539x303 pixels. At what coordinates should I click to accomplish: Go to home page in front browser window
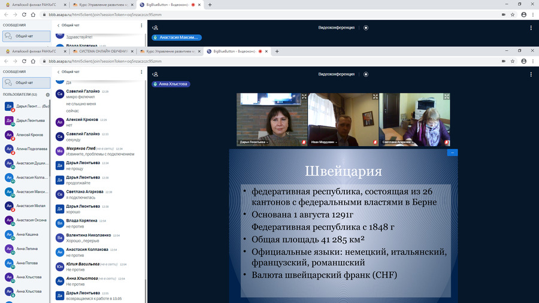click(x=33, y=61)
